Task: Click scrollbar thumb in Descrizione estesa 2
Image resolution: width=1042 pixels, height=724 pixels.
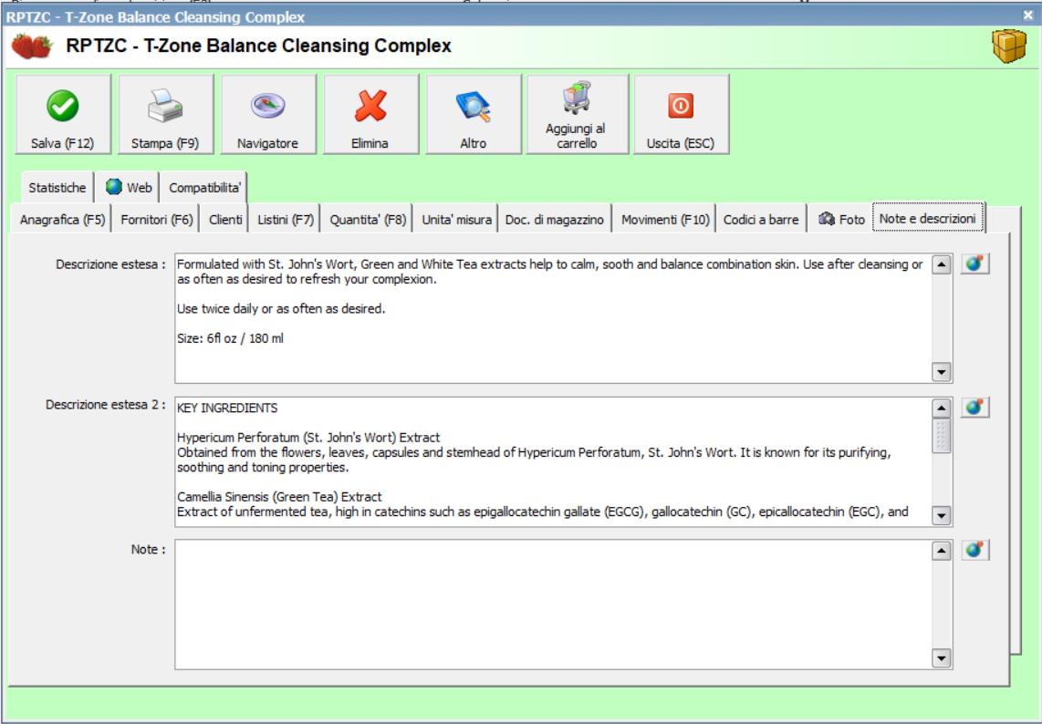Action: 941,436
